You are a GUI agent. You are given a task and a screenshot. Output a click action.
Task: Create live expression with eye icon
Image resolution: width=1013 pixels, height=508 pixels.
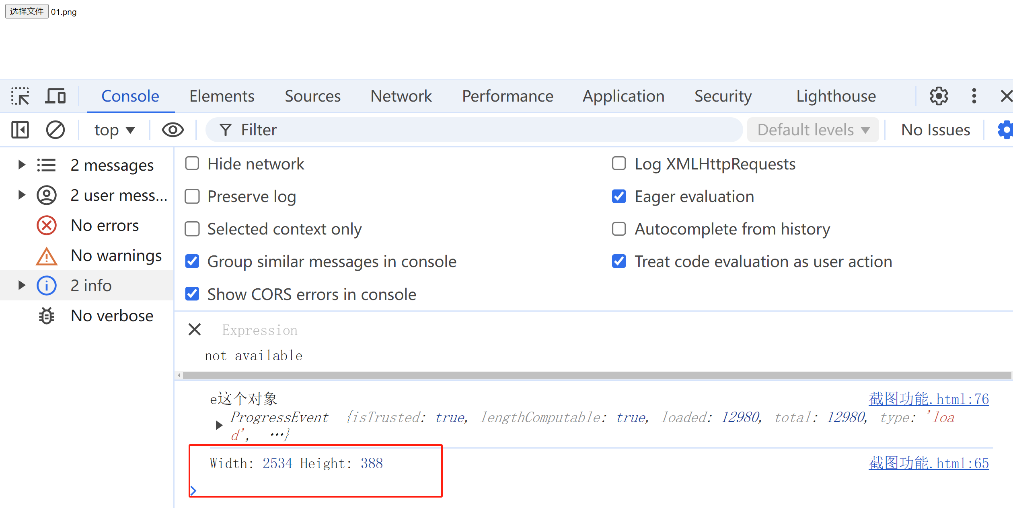[173, 130]
